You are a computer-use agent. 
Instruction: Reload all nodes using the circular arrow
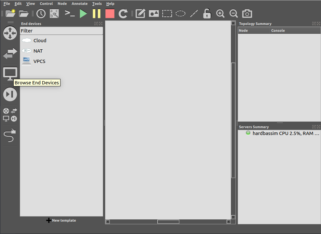click(x=123, y=13)
